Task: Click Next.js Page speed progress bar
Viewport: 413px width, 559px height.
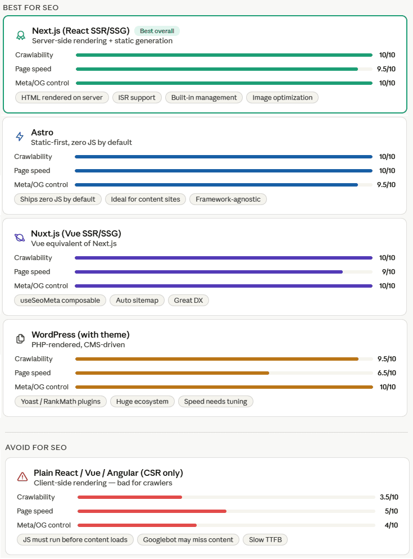Action: 224,69
